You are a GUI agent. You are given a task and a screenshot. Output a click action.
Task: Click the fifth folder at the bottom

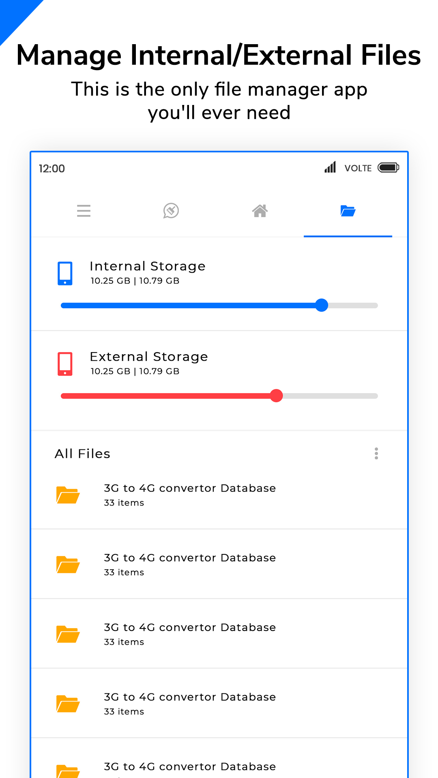click(x=190, y=767)
